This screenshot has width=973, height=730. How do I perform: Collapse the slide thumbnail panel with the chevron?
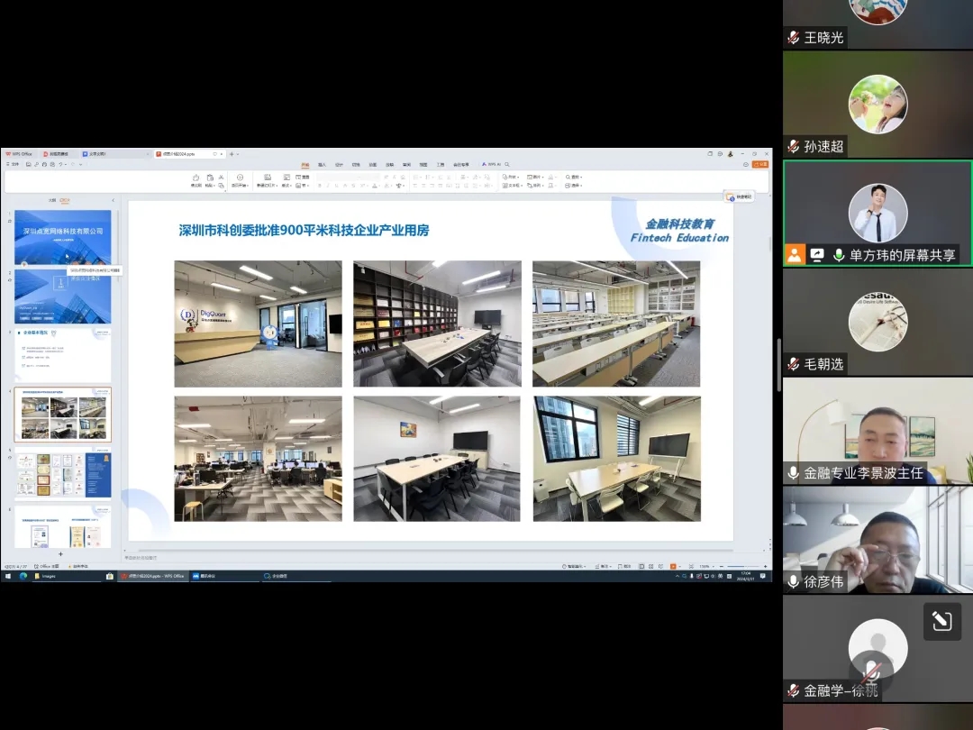tap(113, 200)
